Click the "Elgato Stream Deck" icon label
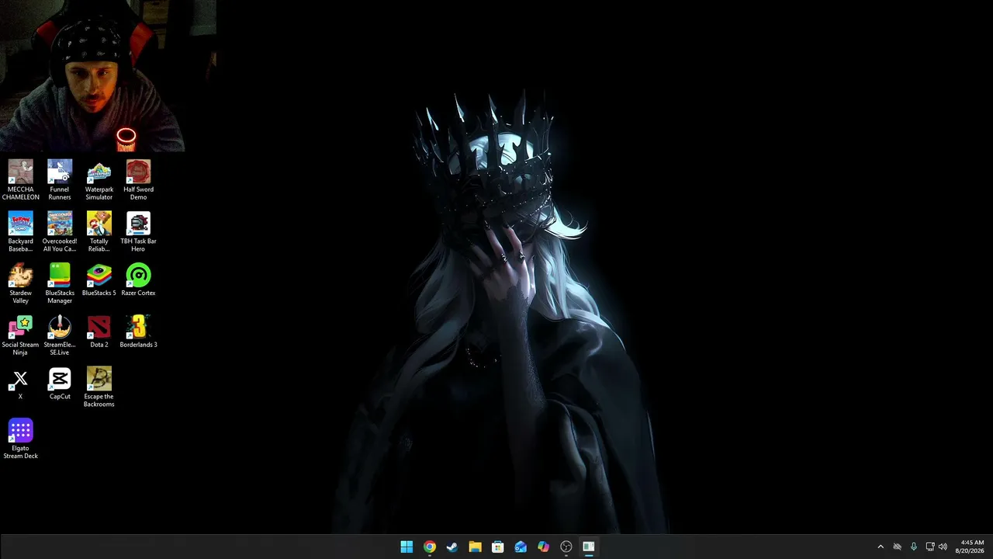The image size is (993, 559). click(x=21, y=452)
